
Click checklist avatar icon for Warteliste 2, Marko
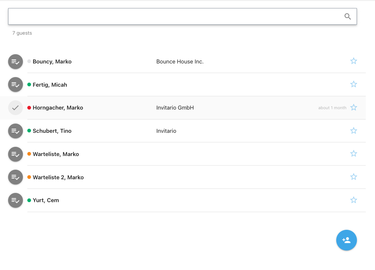(x=16, y=177)
